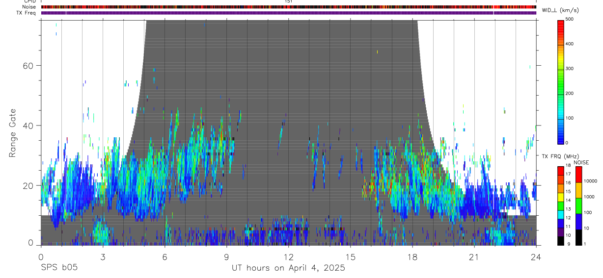
Task: Click the Noise row label at top left
Action: (x=29, y=7)
